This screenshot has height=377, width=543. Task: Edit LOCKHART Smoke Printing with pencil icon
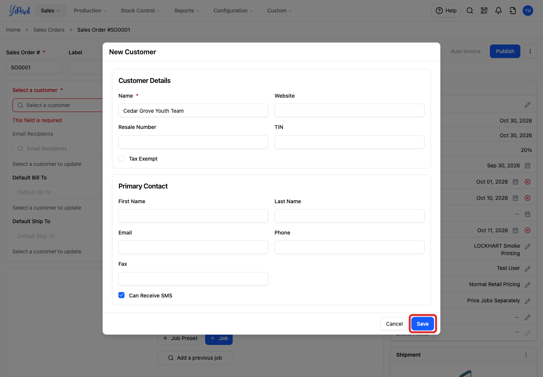528,246
